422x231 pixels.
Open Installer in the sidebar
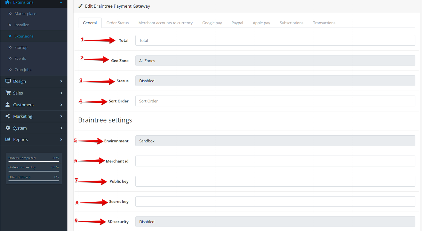(x=21, y=25)
